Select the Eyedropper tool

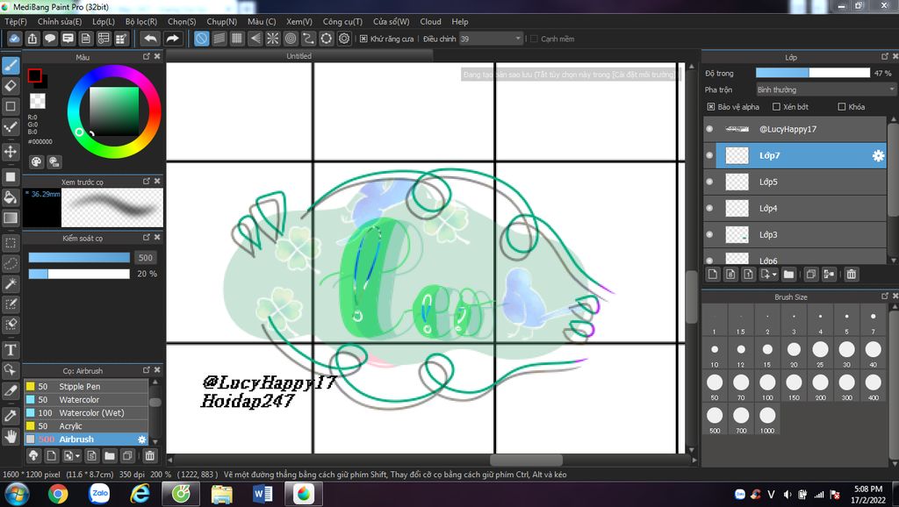click(x=11, y=416)
